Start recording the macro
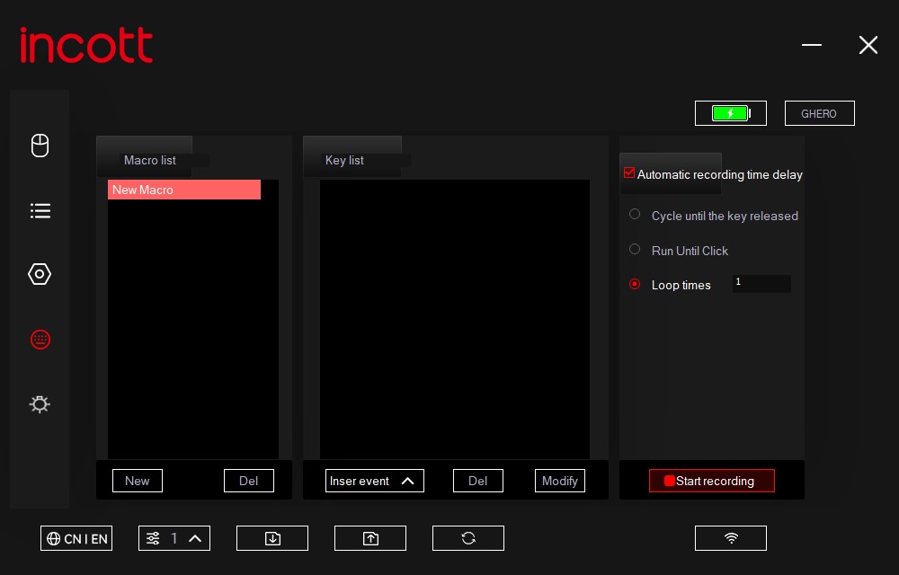899x575 pixels. pyautogui.click(x=711, y=481)
